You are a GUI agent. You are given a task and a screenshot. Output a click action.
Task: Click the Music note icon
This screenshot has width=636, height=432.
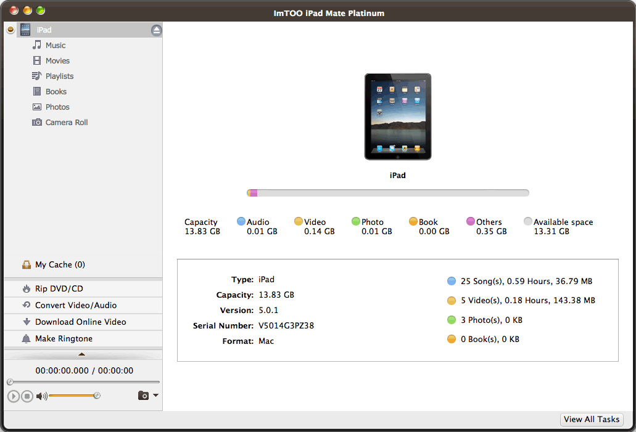[37, 45]
